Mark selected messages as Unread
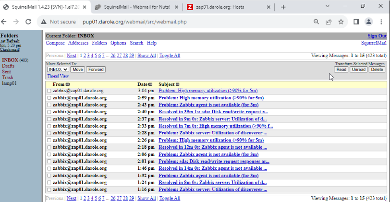This screenshot has width=390, height=202. [358, 70]
